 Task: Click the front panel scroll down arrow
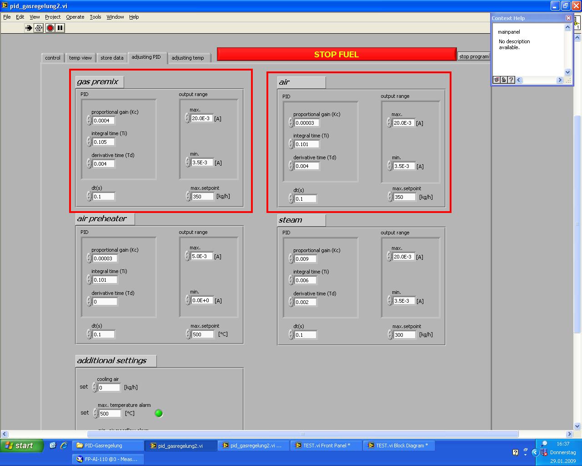click(x=577, y=426)
